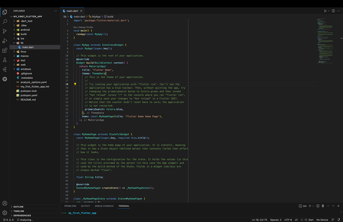Open the Run and Debug icon
The width and height of the screenshot is (343, 222).
coord(5,40)
